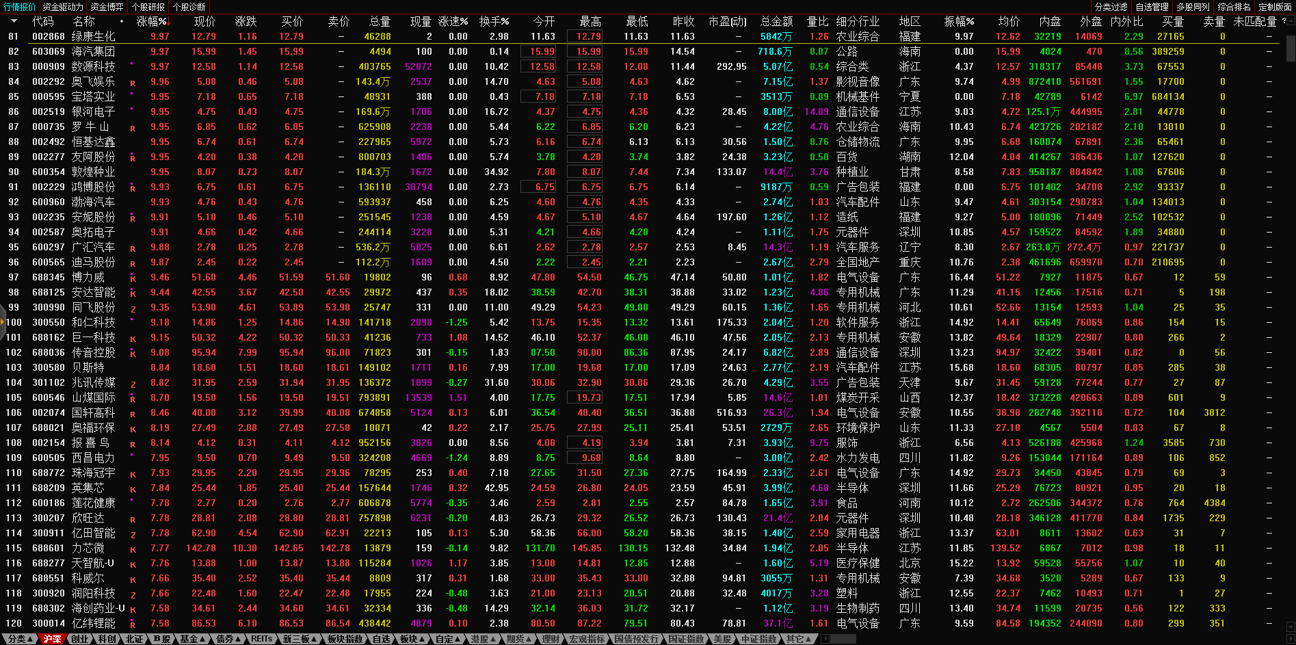
Task: Click the left scroll arrow in bottom tab bar
Action: point(825,639)
